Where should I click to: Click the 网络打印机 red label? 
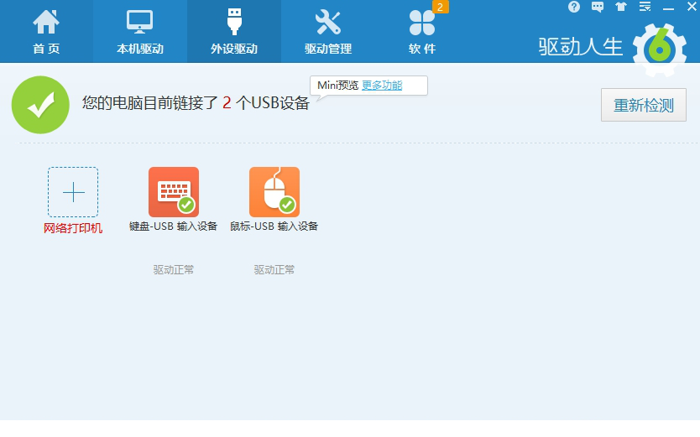click(73, 228)
